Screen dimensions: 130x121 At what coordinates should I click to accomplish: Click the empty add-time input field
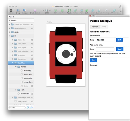[x=105, y=49]
